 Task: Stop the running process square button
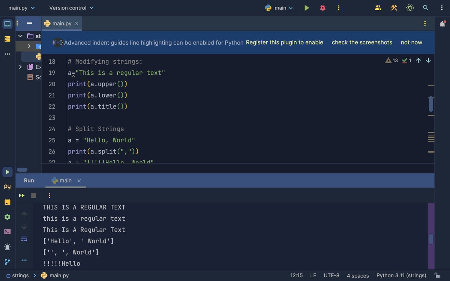34,195
